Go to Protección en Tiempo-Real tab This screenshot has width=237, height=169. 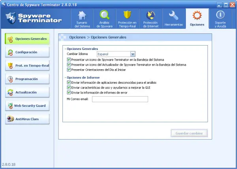(127, 19)
